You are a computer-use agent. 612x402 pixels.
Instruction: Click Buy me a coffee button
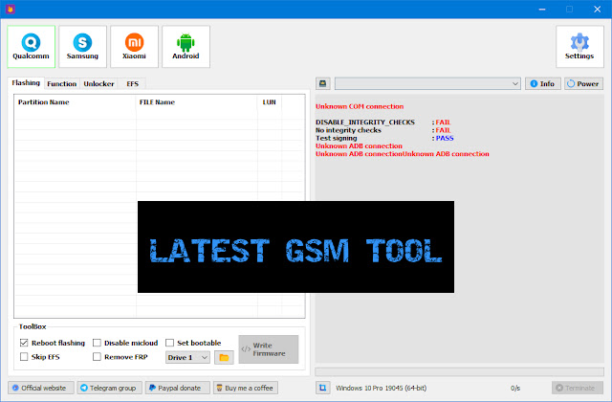coord(246,388)
